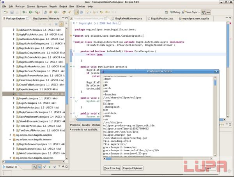Toggle Hide Non-Public Members green dot
The height and width of the screenshot is (177, 234).
pos(50,167)
